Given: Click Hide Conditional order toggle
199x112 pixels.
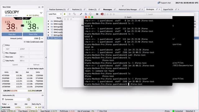Looking at the screenshot, I should 34,42.
